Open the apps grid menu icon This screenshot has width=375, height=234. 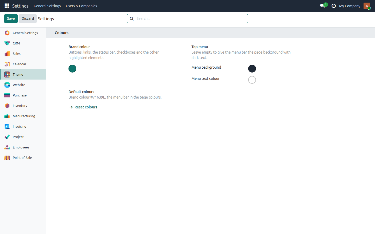(7, 6)
